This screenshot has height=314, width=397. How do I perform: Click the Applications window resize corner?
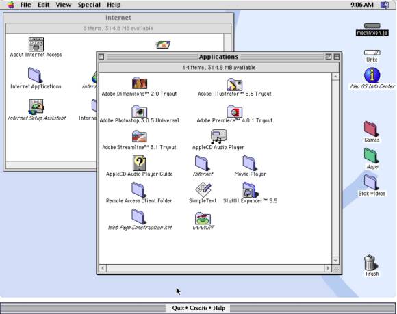click(x=335, y=268)
